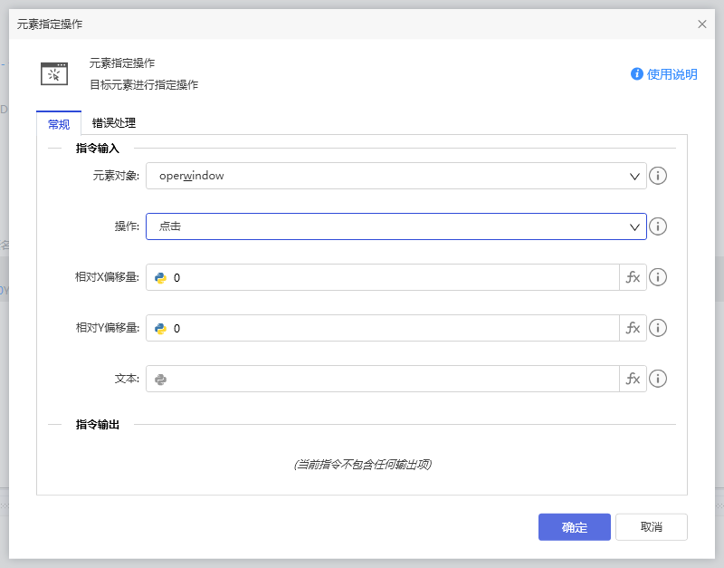Screen dimensions: 724x568
Task: Click the info icon next to 操作
Action: coord(658,226)
